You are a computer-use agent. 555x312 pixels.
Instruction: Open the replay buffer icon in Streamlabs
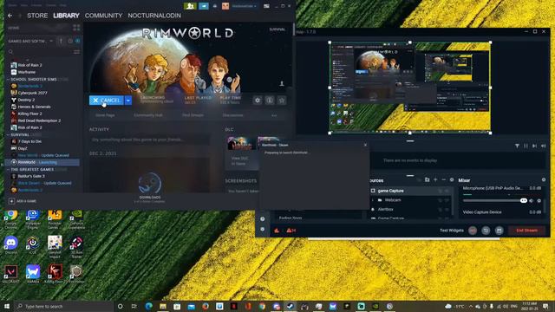(486, 231)
